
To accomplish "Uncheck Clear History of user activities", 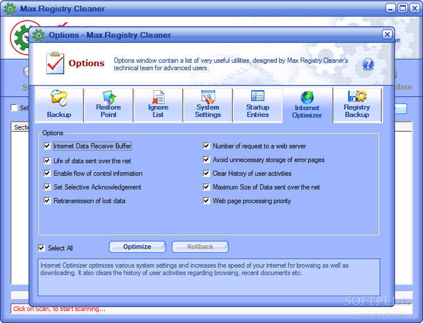I will point(207,173).
